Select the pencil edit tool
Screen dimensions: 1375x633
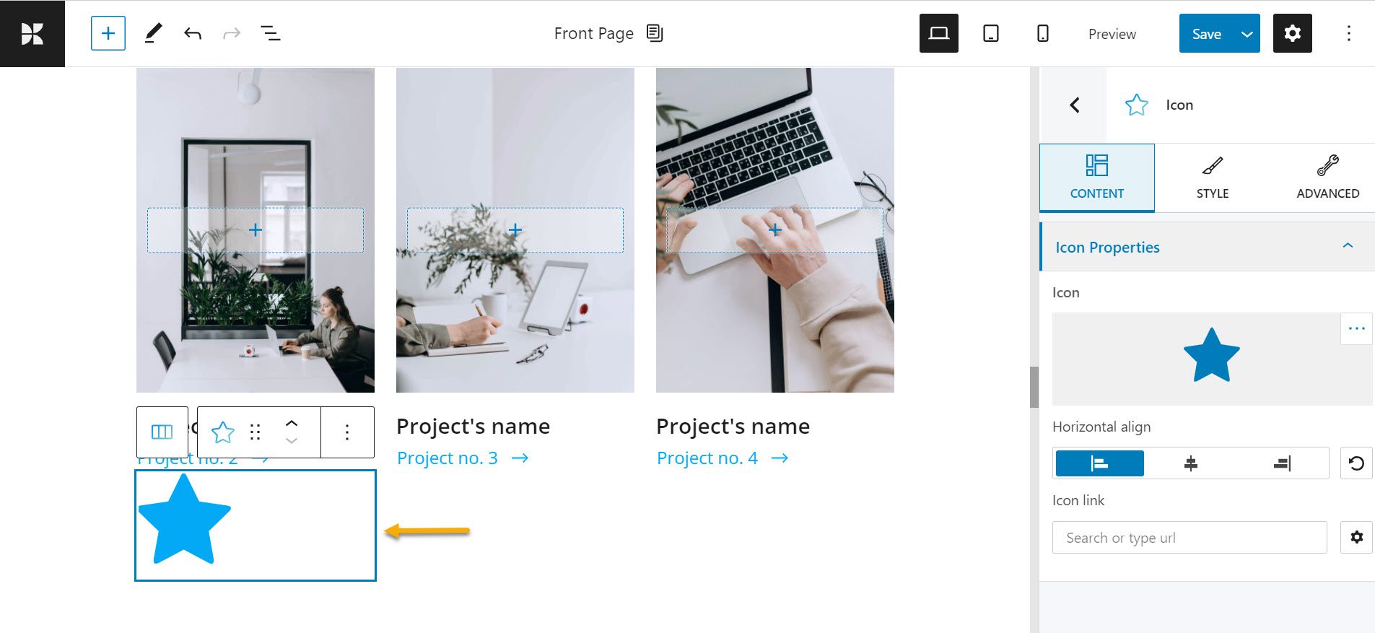coord(153,33)
